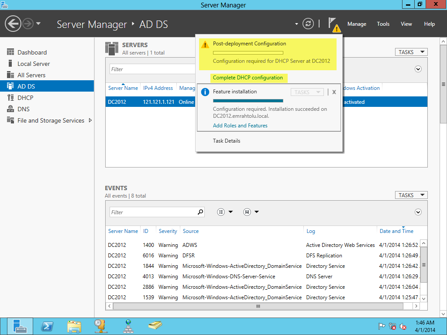Viewport: 447px width, 335px height.
Task: Click the network status tray icon
Action: pos(392,326)
